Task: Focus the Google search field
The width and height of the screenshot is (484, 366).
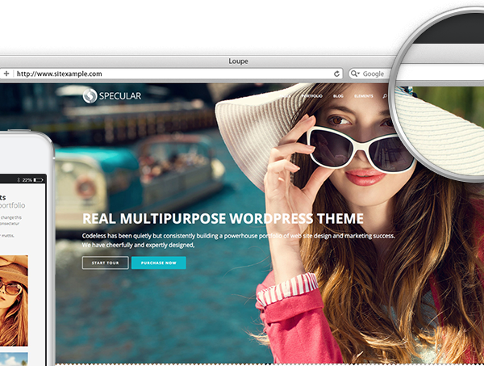Action: [x=370, y=74]
